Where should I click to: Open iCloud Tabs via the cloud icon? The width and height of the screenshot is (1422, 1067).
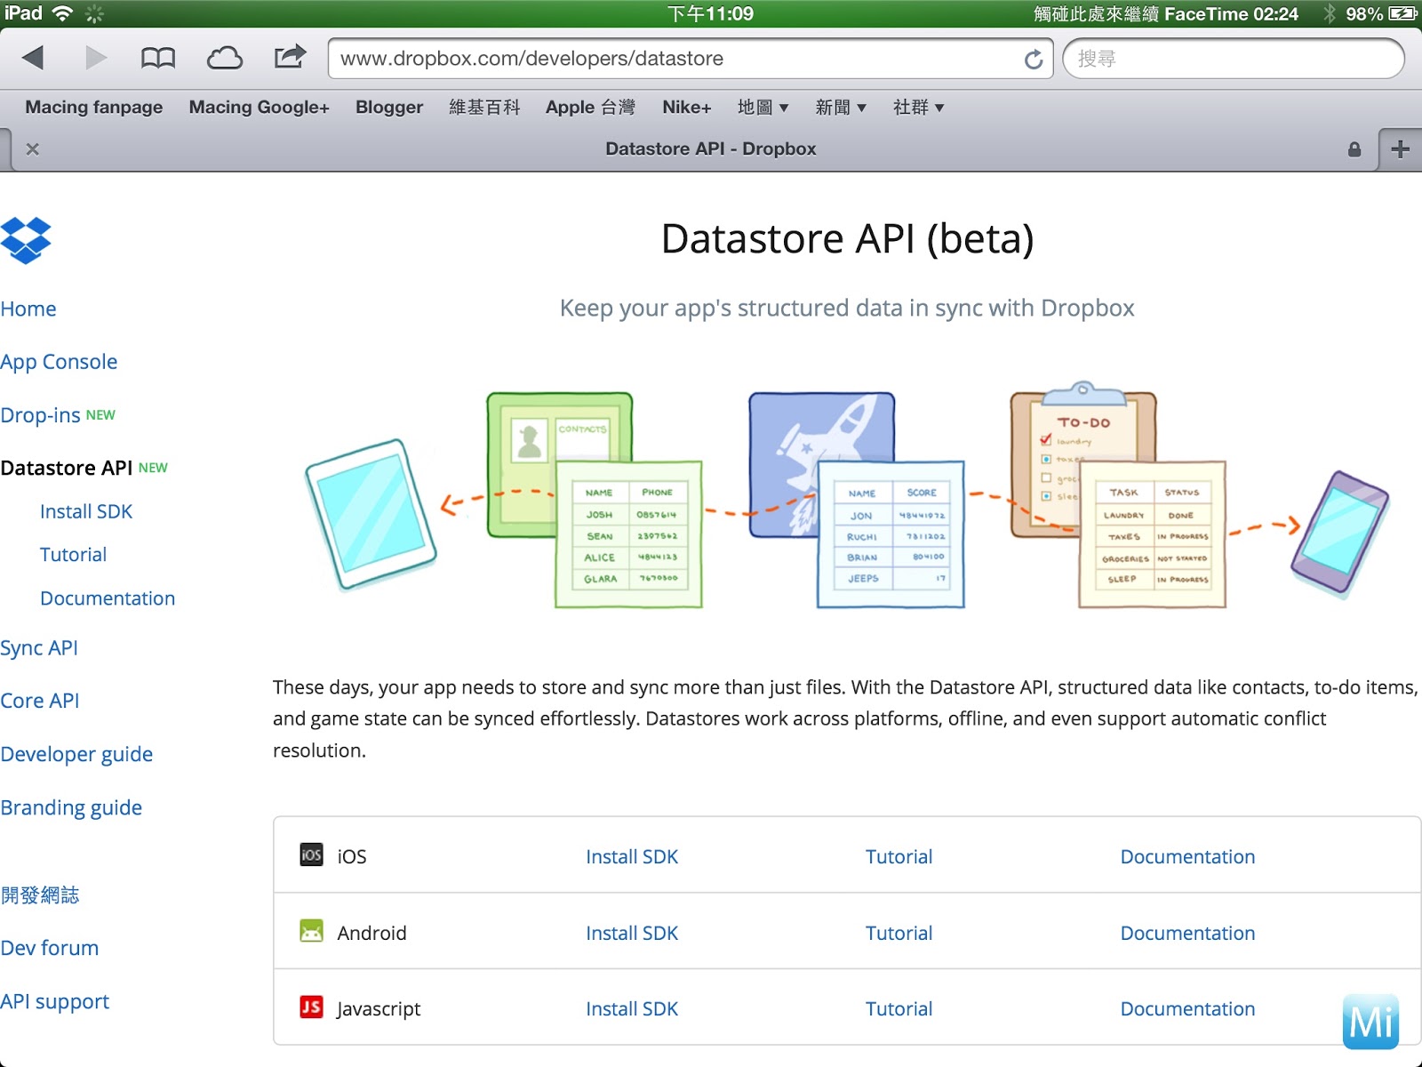tap(225, 56)
